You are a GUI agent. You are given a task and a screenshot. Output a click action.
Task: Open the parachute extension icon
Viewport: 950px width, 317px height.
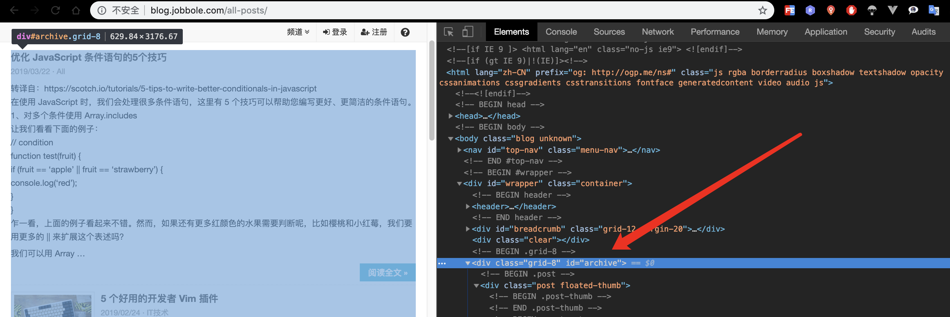click(872, 10)
